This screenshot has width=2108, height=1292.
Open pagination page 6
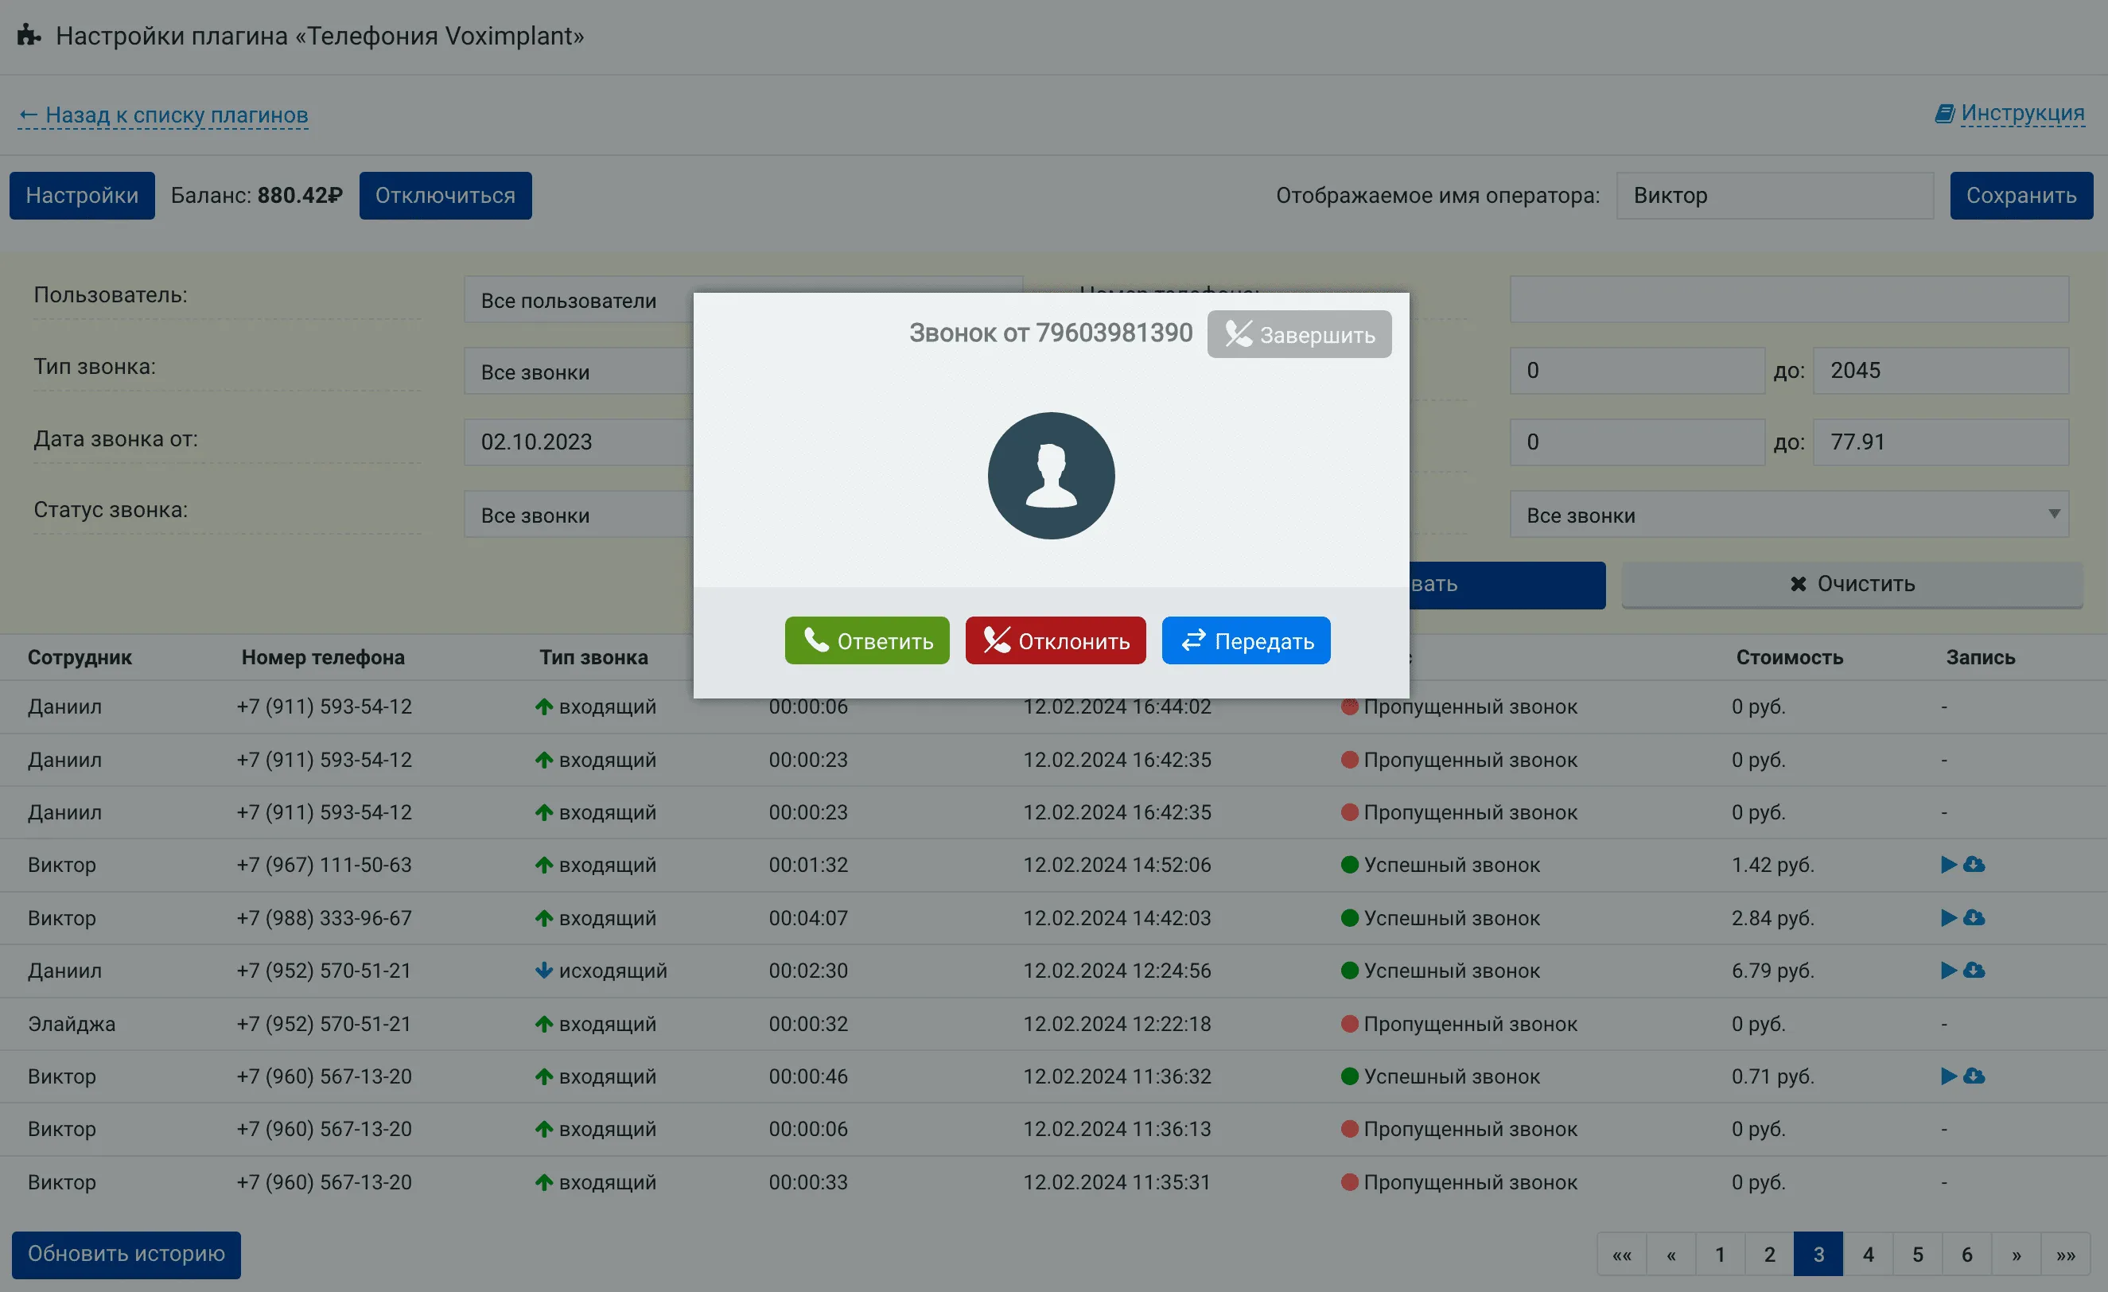(x=1966, y=1255)
